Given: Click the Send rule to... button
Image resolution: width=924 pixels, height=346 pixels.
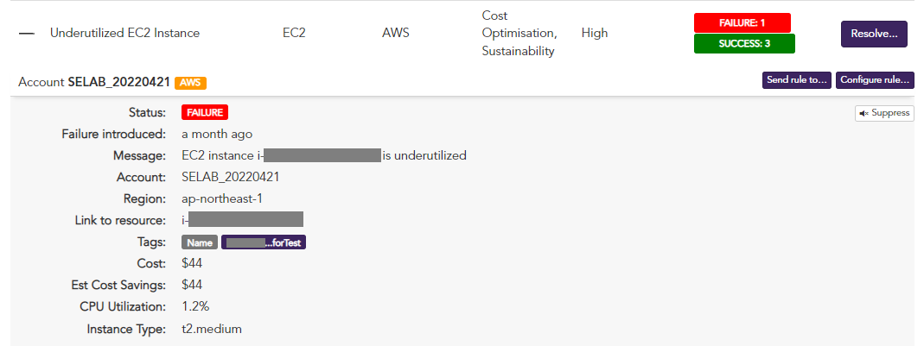Looking at the screenshot, I should coord(796,80).
